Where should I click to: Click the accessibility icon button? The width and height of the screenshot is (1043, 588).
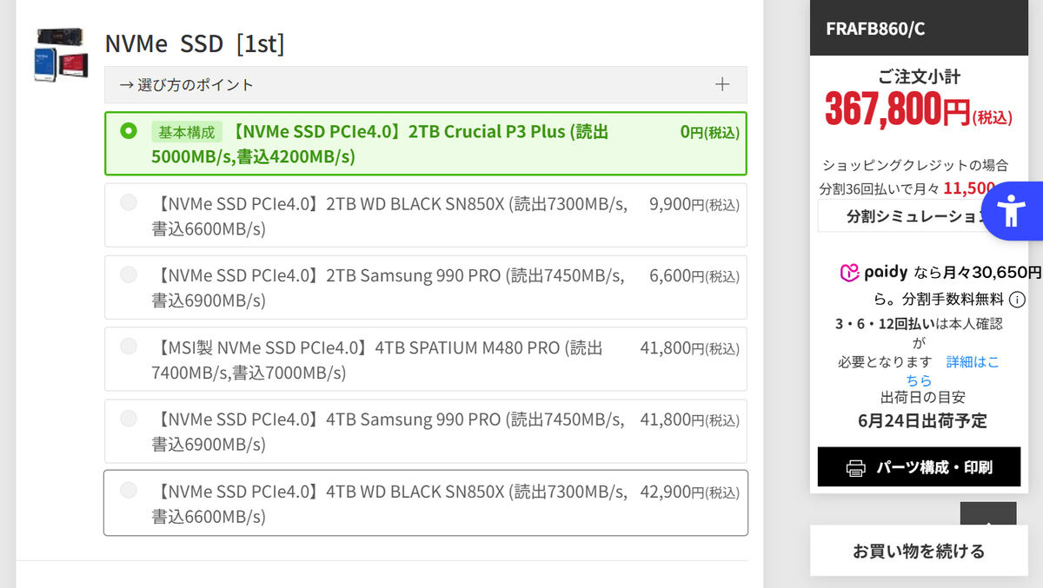click(x=1011, y=211)
